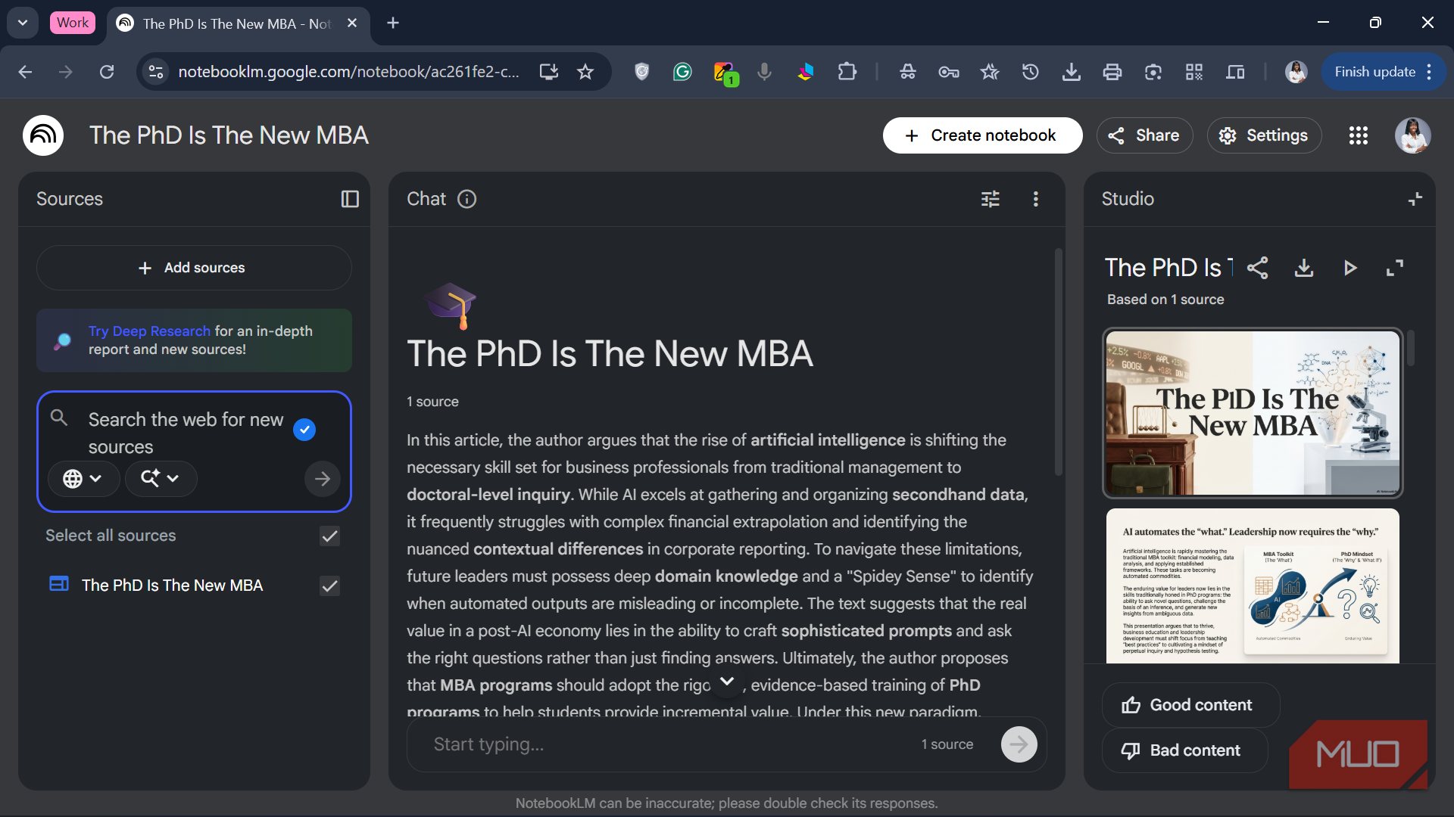Click the print icon in toolbar

(x=1112, y=72)
